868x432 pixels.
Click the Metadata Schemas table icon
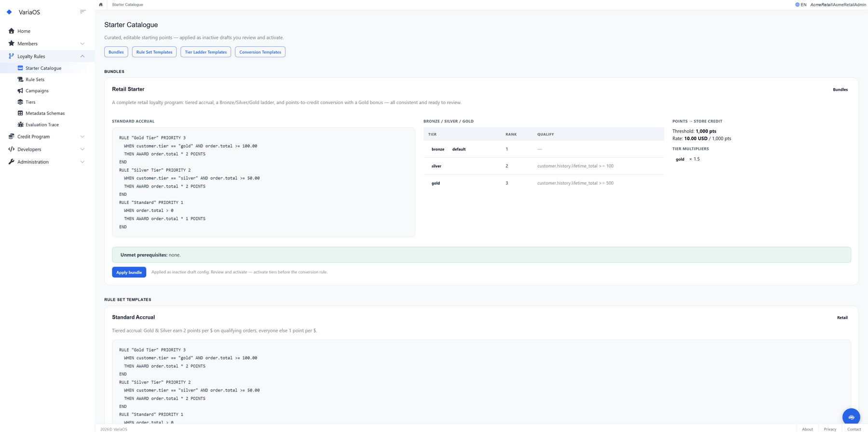coord(20,113)
